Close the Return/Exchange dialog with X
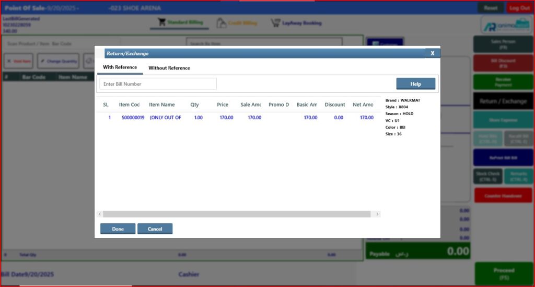This screenshot has height=287, width=535. [x=432, y=53]
